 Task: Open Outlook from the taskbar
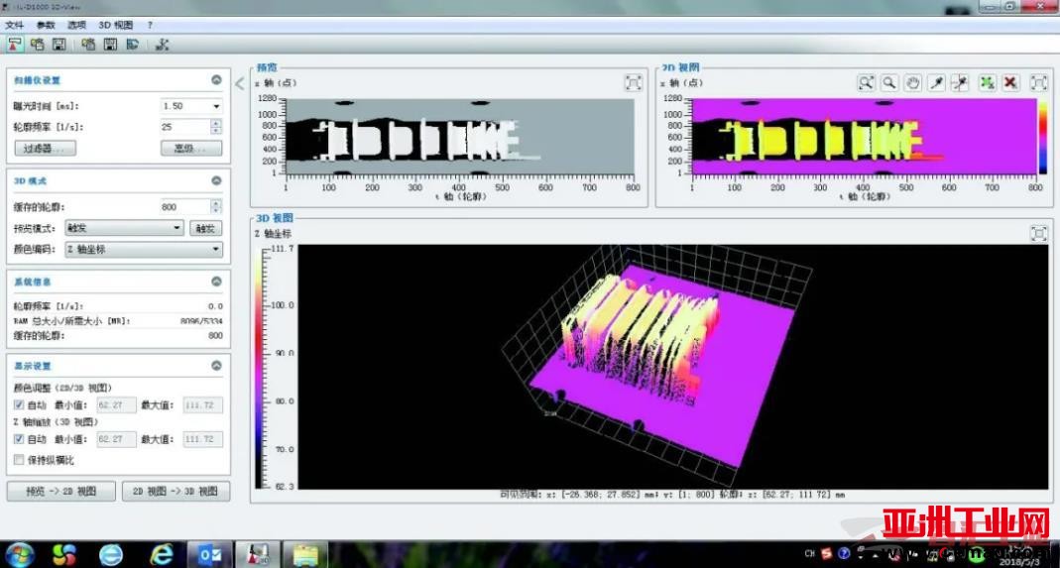[208, 555]
